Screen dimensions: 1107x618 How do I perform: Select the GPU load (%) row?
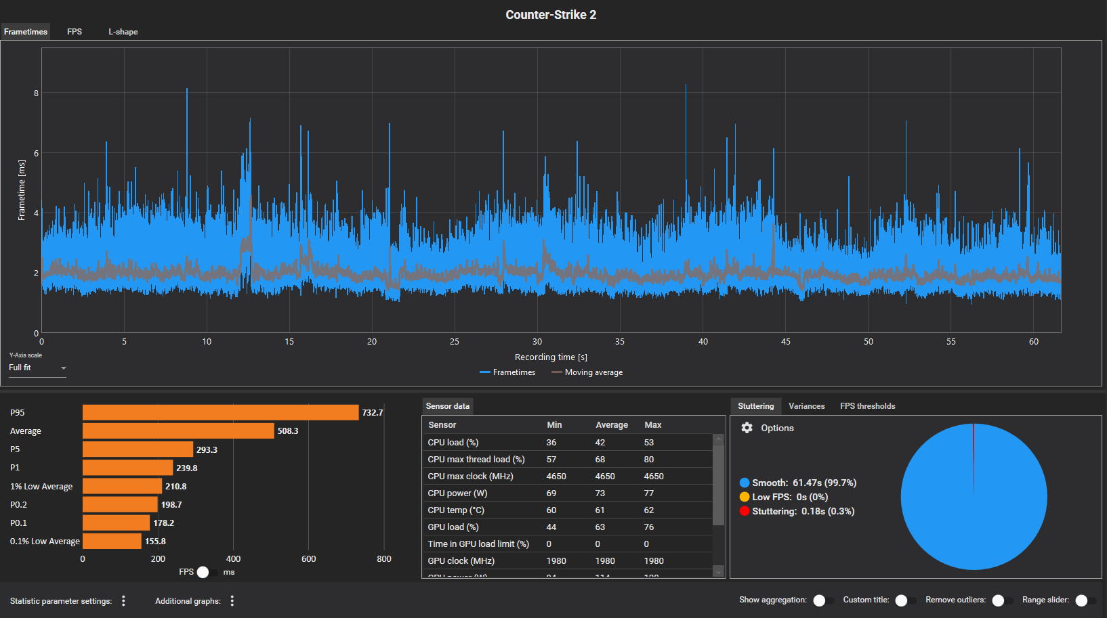coord(568,527)
